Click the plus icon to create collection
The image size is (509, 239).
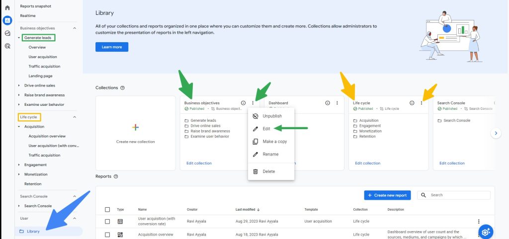(x=136, y=127)
